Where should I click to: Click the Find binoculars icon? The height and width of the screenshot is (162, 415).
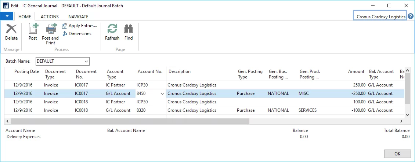129,29
